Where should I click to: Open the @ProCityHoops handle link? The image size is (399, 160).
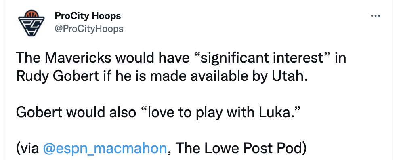[x=89, y=29]
